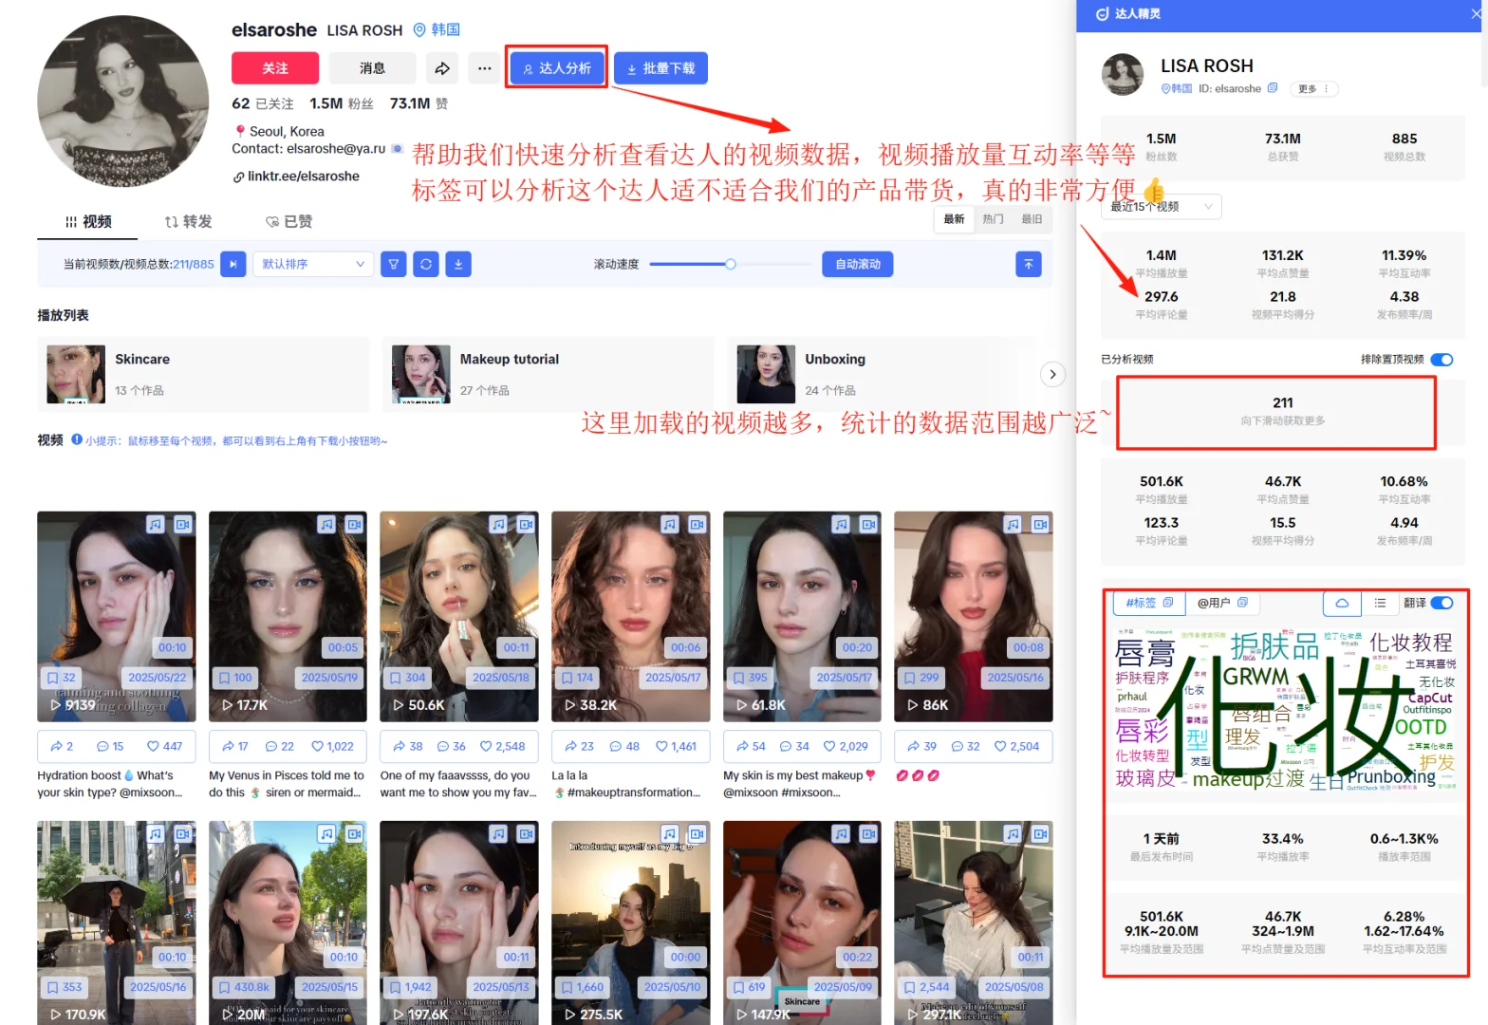1488x1025 pixels.
Task: Click the copy icon next to ID: elsaroshe
Action: (x=1273, y=88)
